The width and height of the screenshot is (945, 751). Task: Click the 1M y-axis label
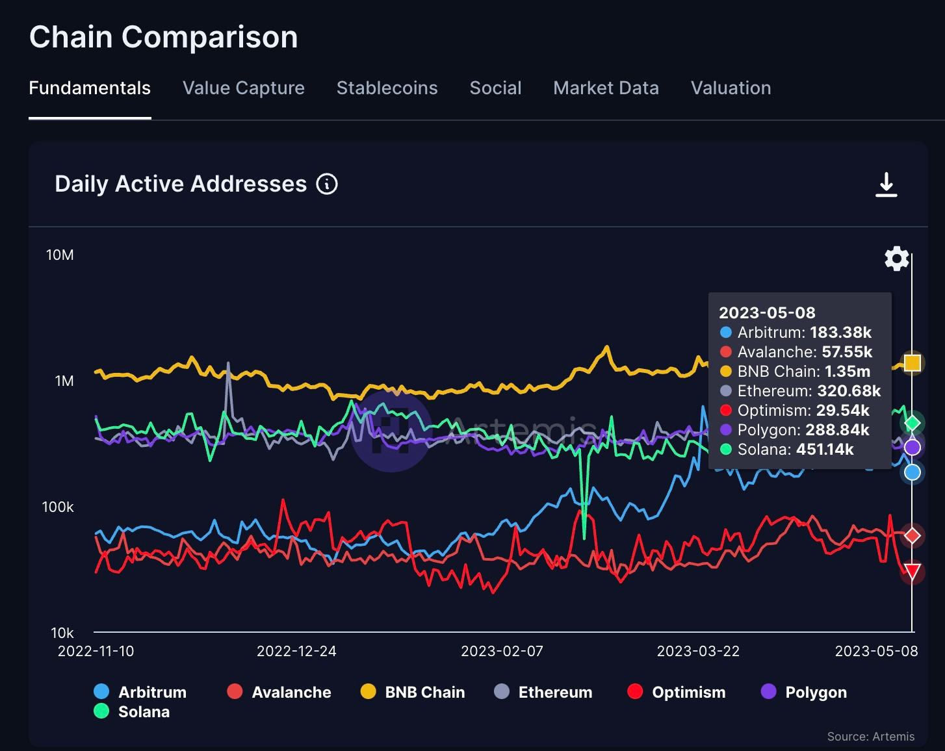[64, 381]
